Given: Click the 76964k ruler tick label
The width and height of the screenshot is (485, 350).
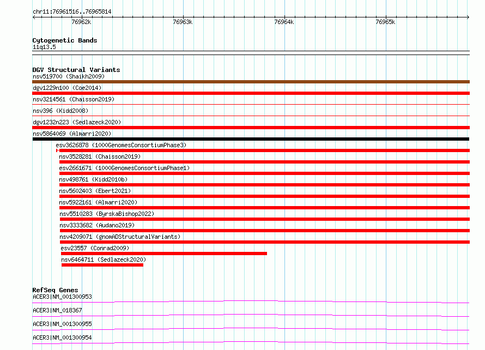Looking at the screenshot, I should [x=284, y=22].
